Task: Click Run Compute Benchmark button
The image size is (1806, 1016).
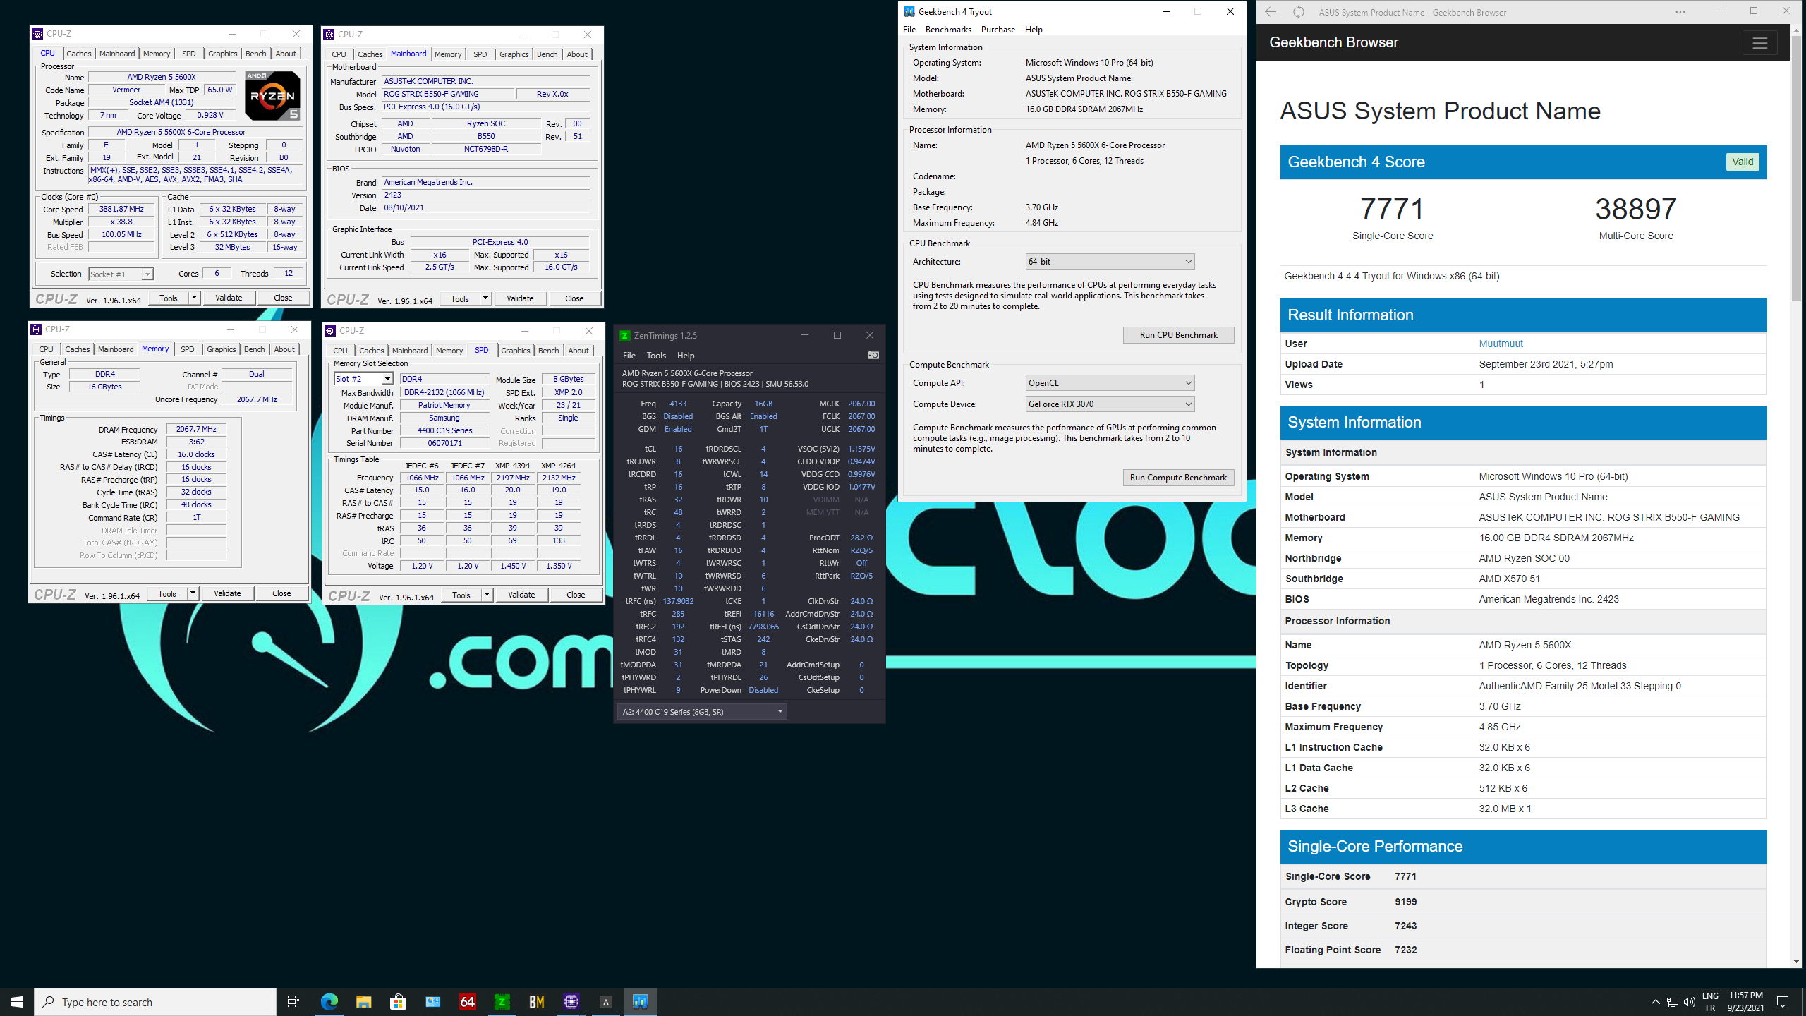Action: [x=1179, y=478]
